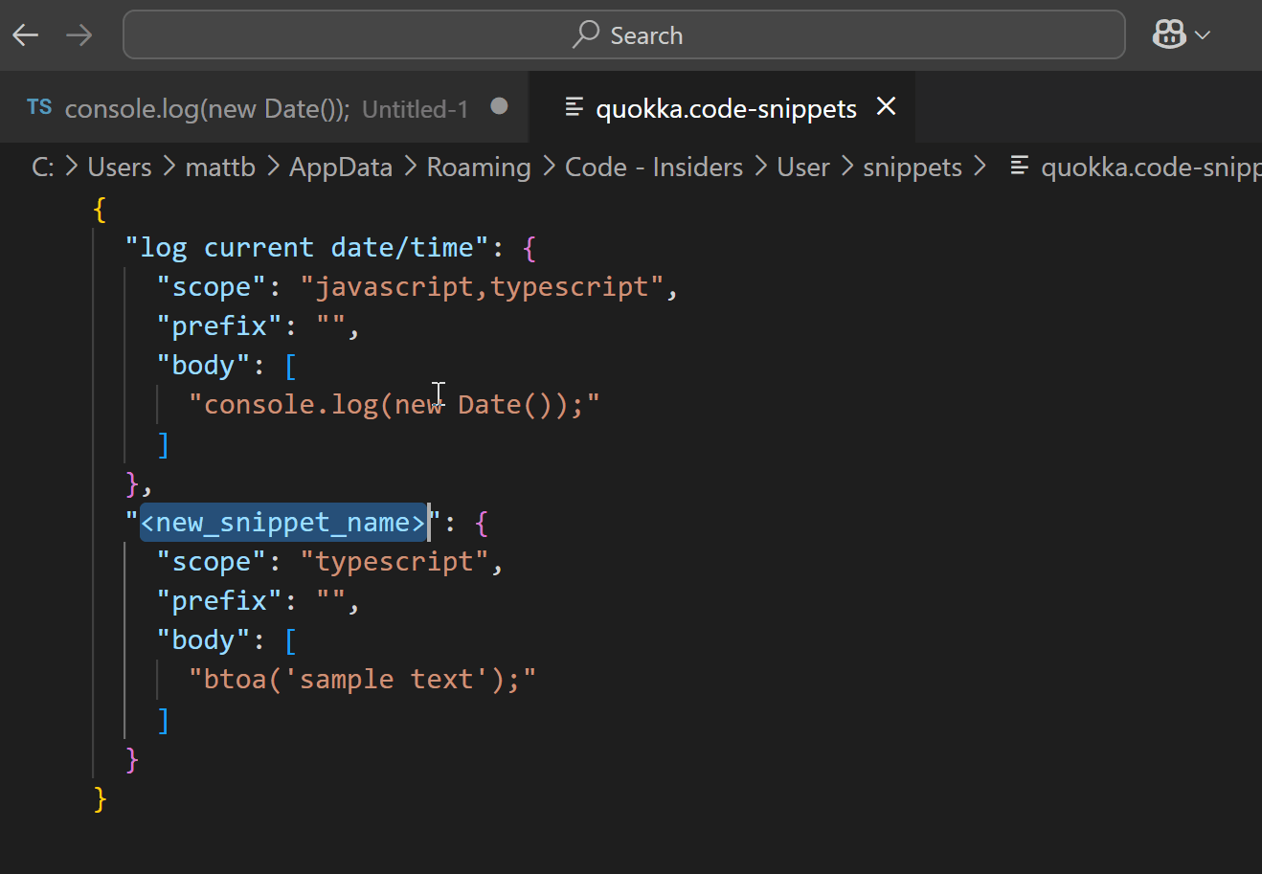Open the Users breadcrumb
1262x874 pixels.
click(x=120, y=167)
